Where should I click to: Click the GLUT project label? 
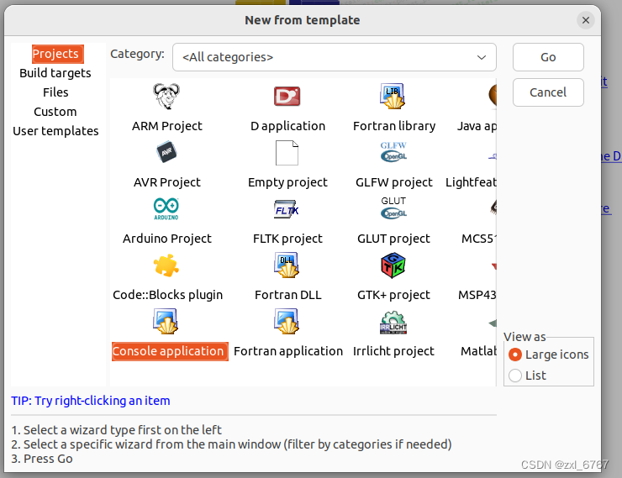coord(393,239)
